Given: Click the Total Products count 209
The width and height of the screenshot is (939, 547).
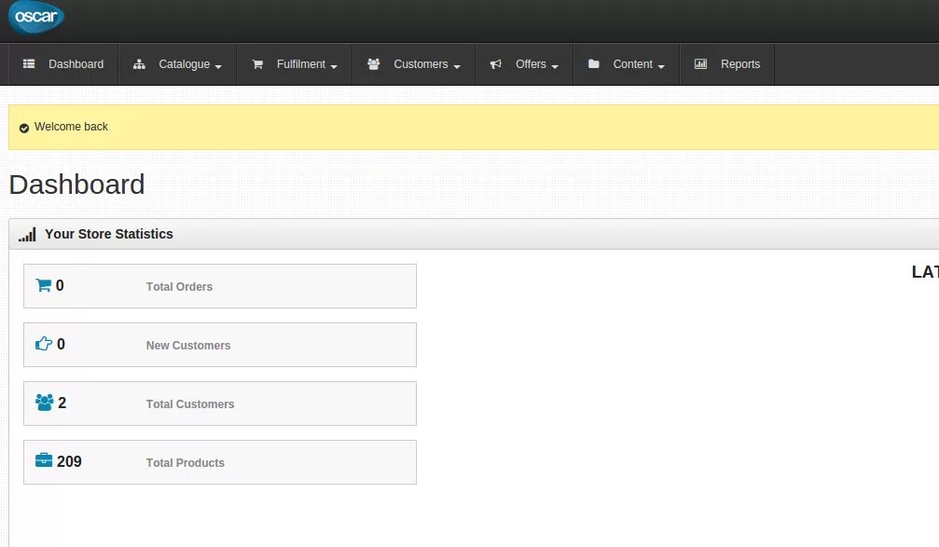Looking at the screenshot, I should click(x=69, y=461).
